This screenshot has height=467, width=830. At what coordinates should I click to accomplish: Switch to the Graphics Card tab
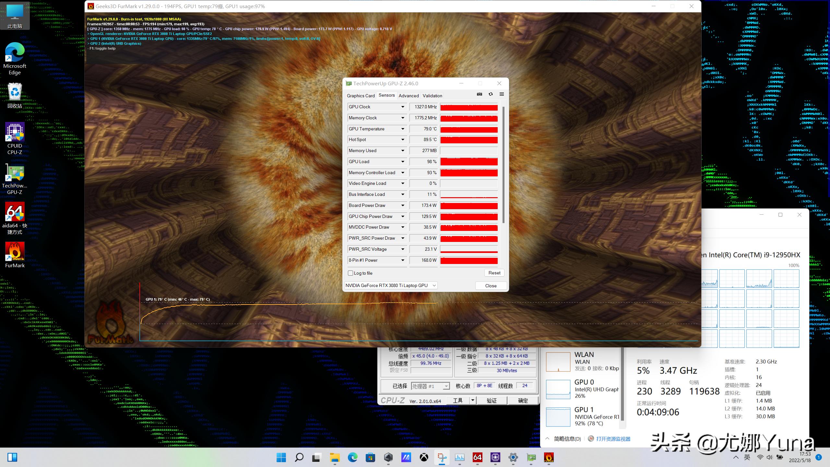pos(361,96)
